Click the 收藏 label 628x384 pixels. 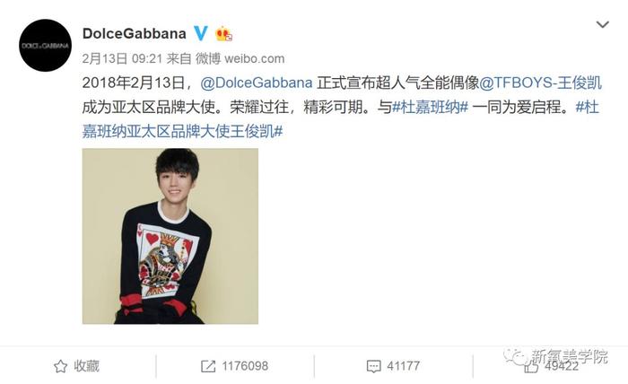click(x=86, y=366)
